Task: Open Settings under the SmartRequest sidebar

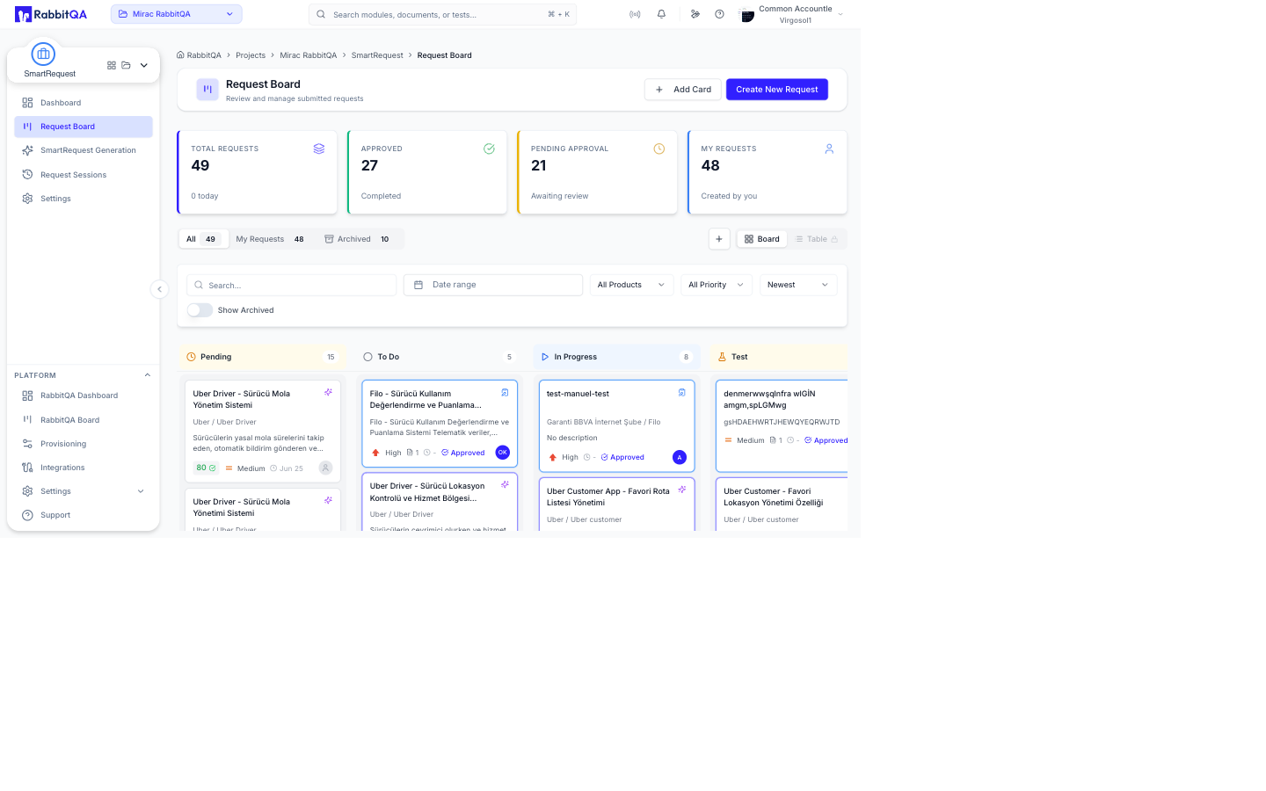Action: (x=84, y=199)
